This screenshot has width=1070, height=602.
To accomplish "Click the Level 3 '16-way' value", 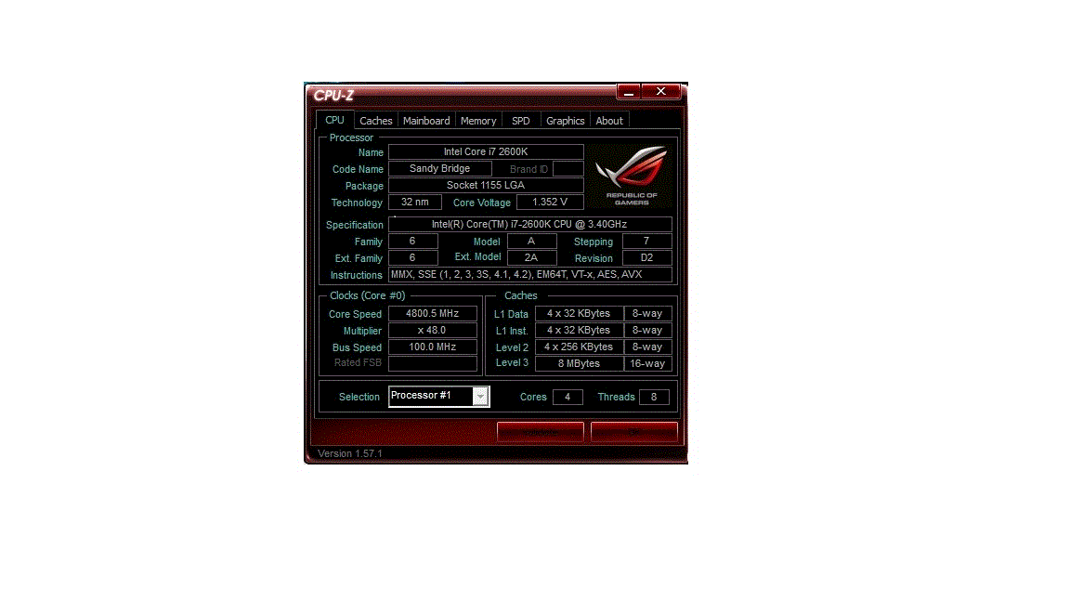I will pyautogui.click(x=648, y=363).
